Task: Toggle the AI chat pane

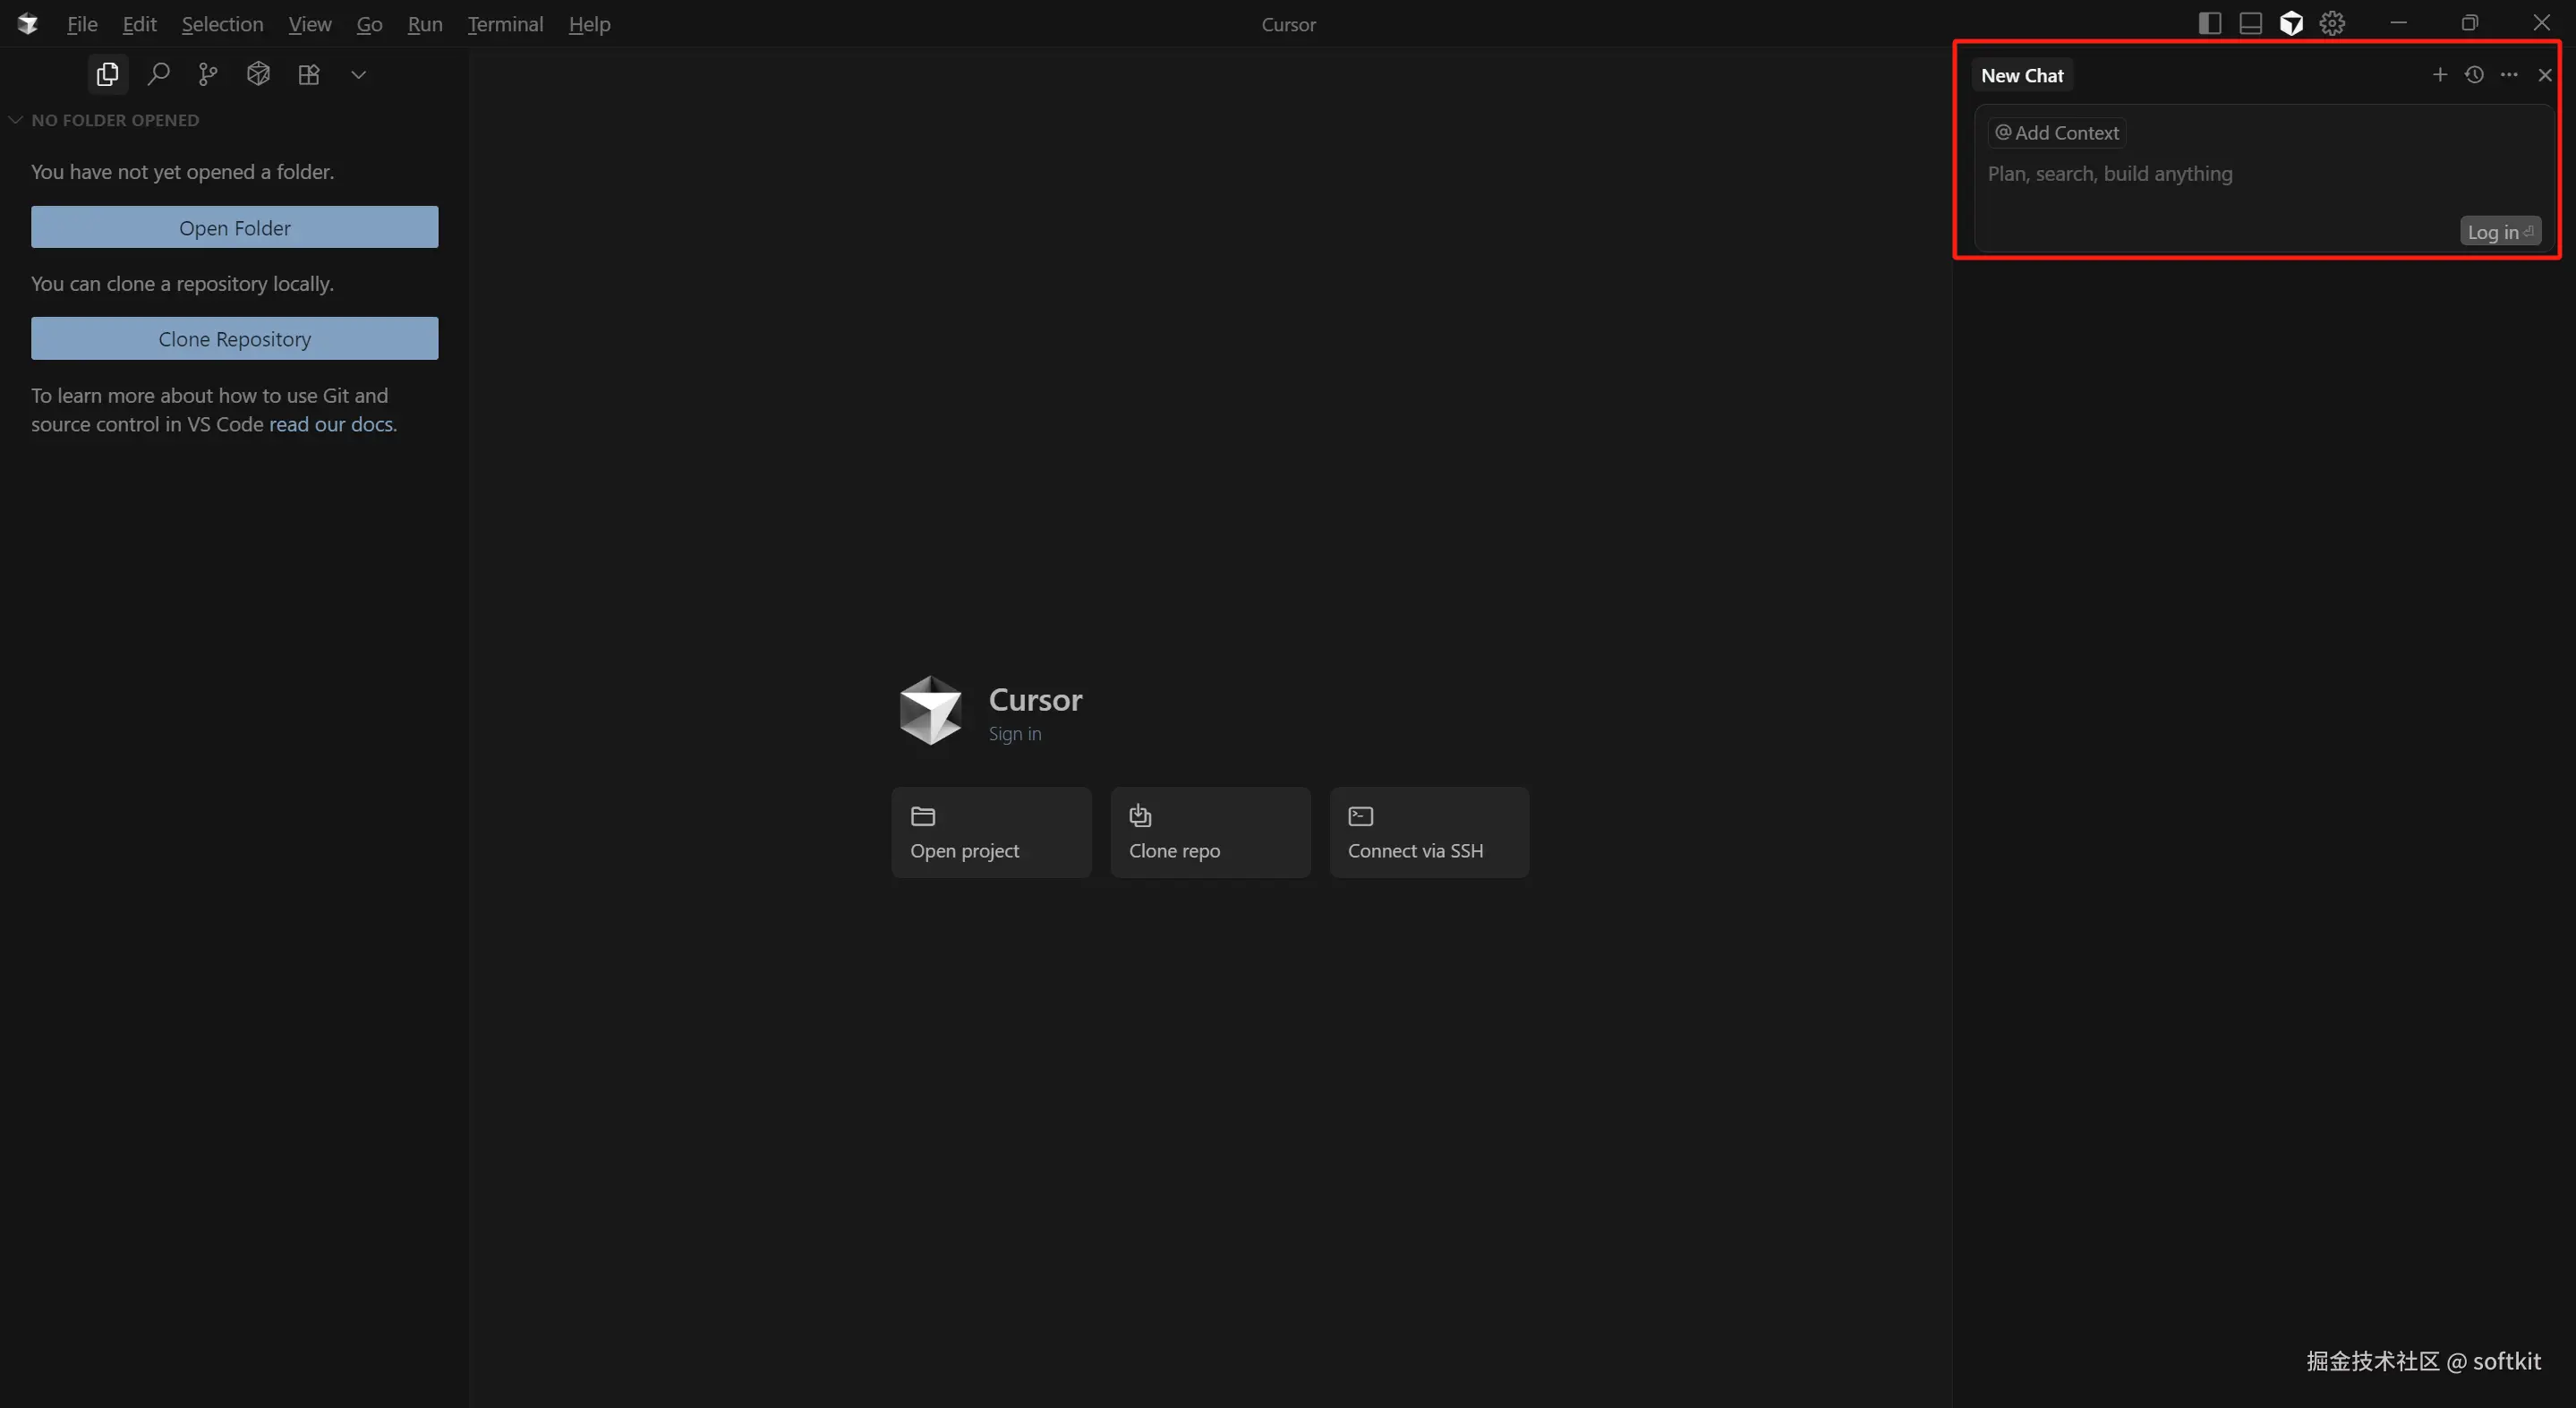Action: click(2291, 24)
